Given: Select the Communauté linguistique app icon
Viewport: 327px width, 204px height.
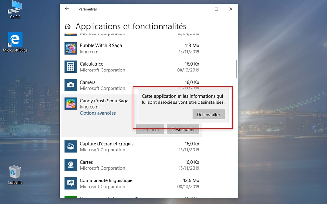Looking at the screenshot, I should point(71,183).
